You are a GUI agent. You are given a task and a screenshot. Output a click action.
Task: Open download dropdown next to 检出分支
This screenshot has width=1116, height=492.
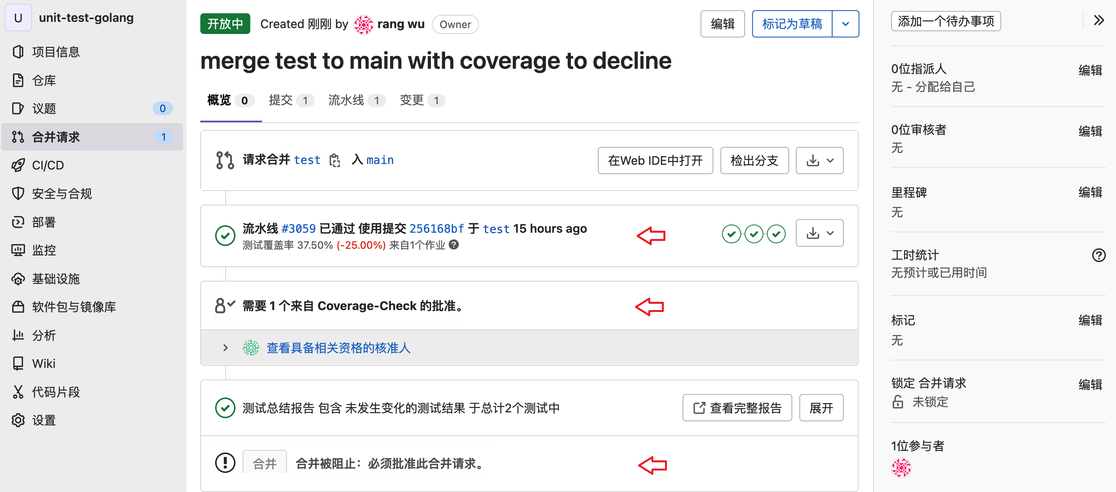[819, 160]
